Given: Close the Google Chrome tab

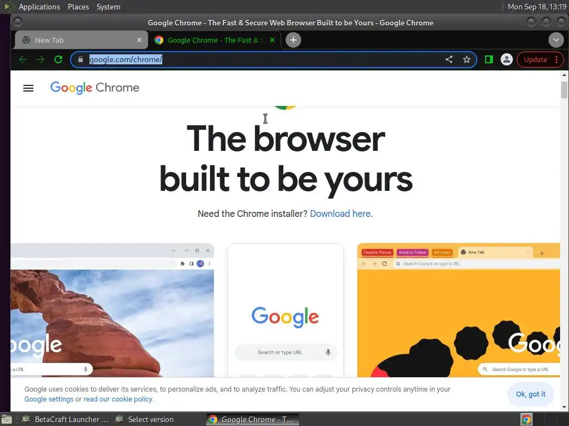Looking at the screenshot, I should pyautogui.click(x=272, y=40).
